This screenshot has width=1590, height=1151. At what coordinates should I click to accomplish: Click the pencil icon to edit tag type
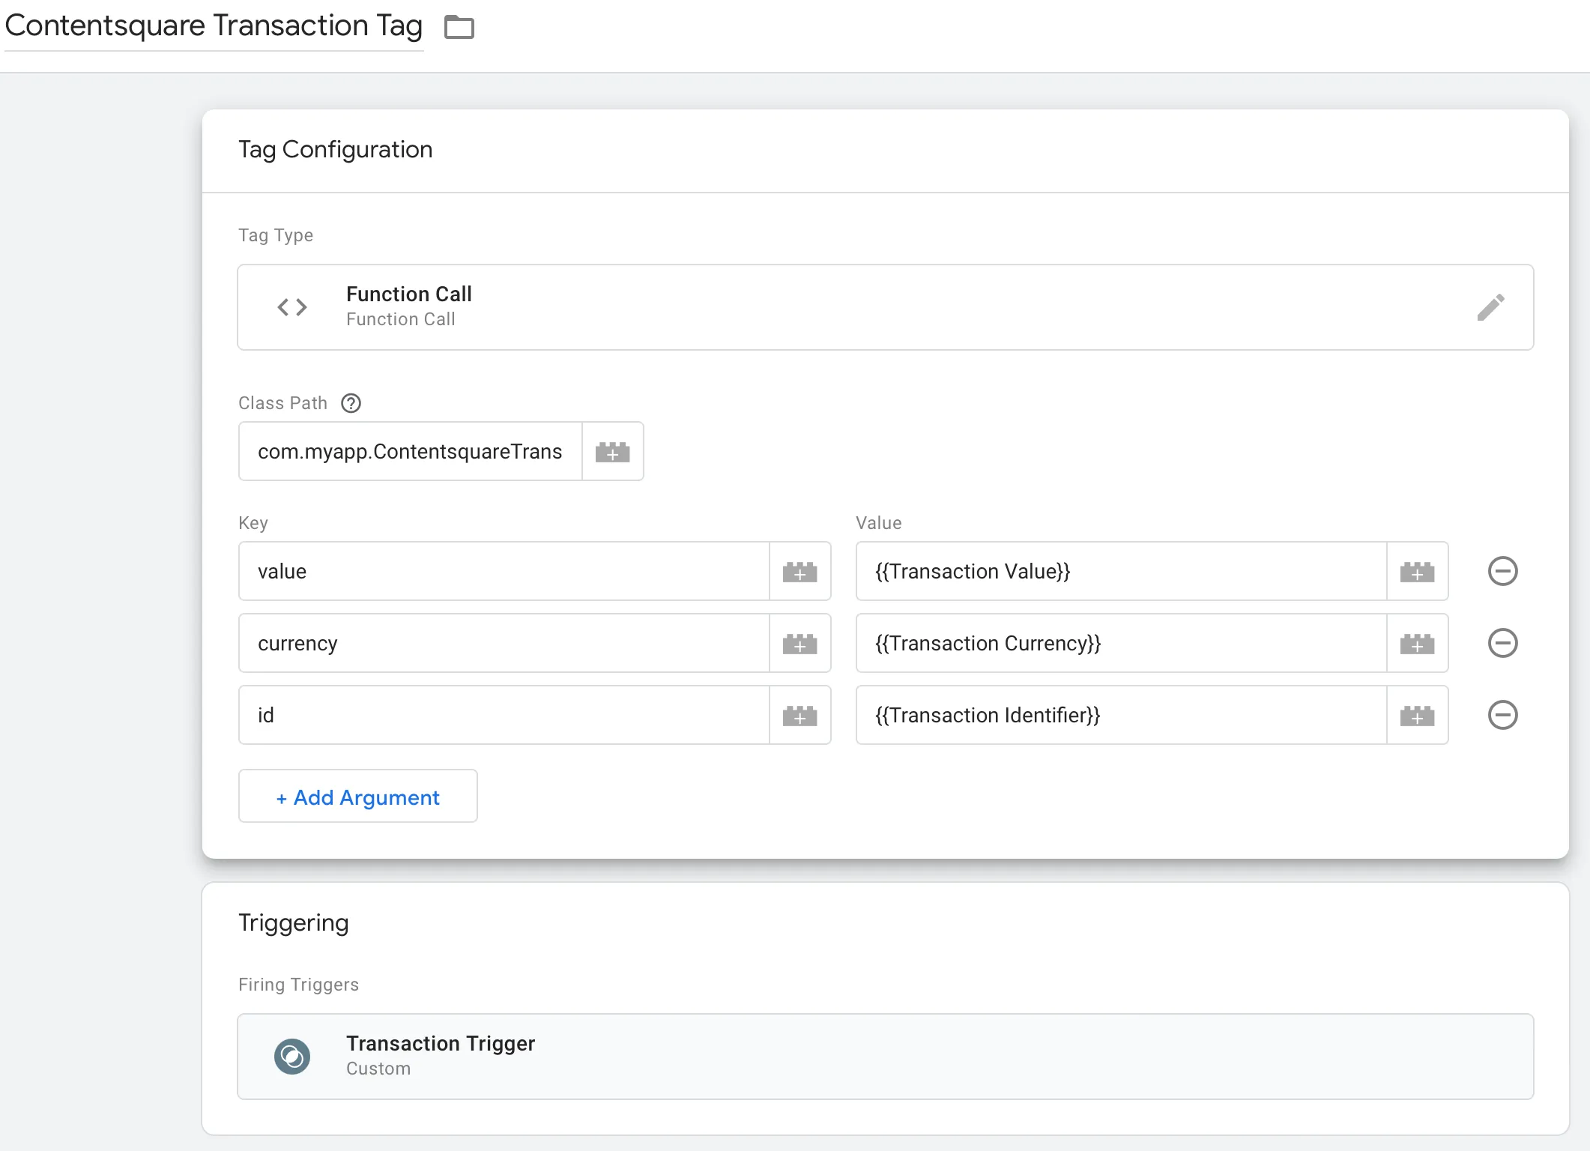[x=1490, y=307]
